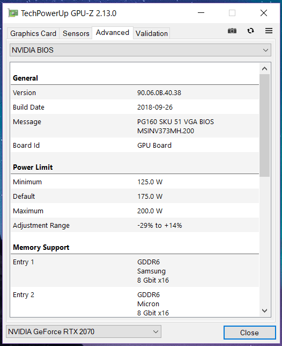Click the scrollbar up arrow
The height and width of the screenshot is (346, 282).
click(x=265, y=69)
